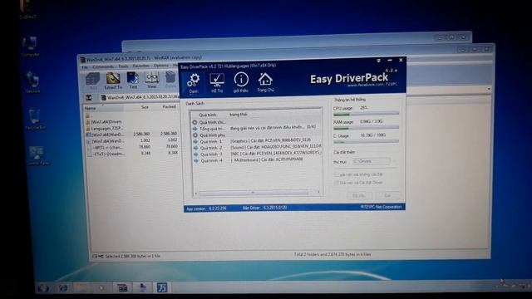Select the 'Tổng quá trì...' row
This screenshot has height=299, width=532.
(256, 128)
